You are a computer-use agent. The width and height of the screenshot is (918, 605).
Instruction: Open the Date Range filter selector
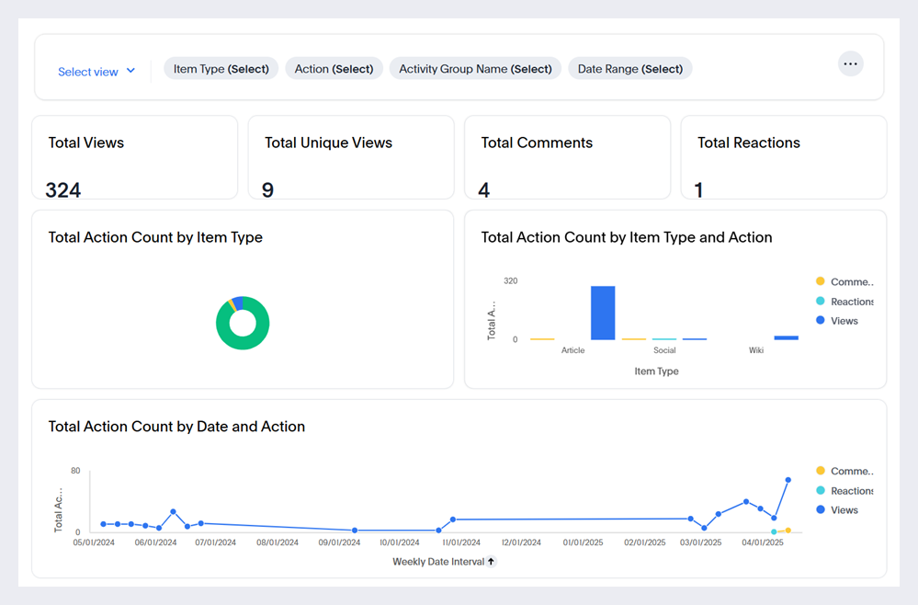tap(629, 68)
